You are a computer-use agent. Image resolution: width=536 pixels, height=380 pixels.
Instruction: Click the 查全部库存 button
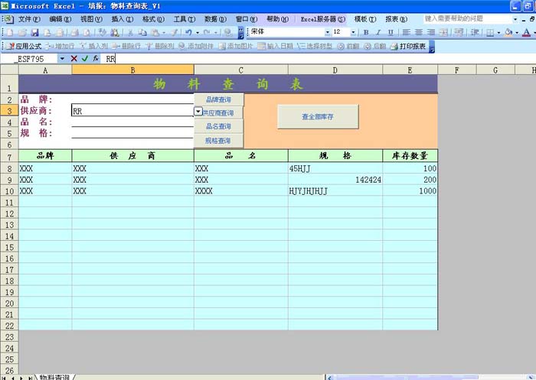(307, 116)
